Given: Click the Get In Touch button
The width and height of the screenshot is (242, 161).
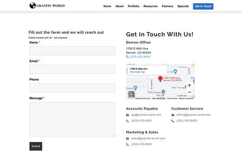Looking at the screenshot, I should pos(203,6).
